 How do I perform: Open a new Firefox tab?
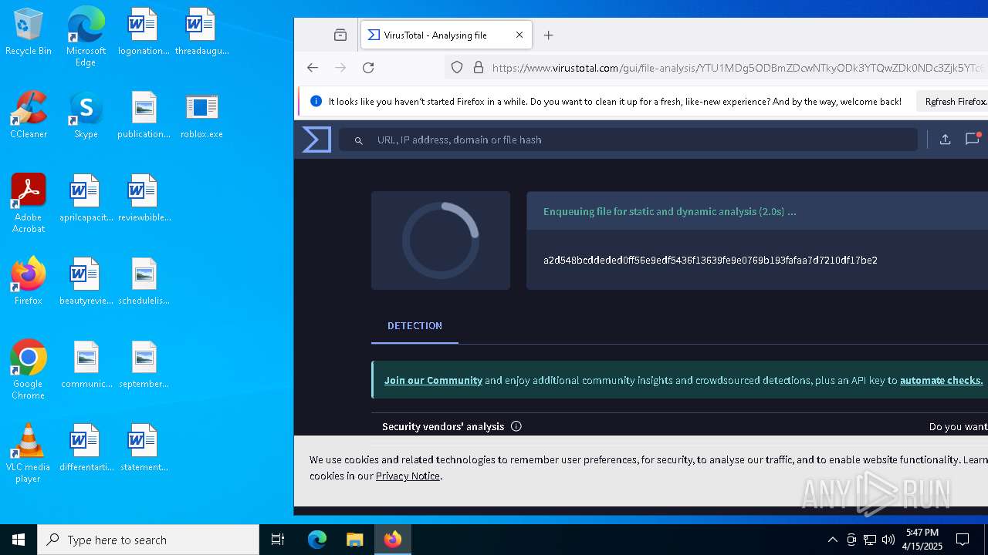pyautogui.click(x=548, y=35)
